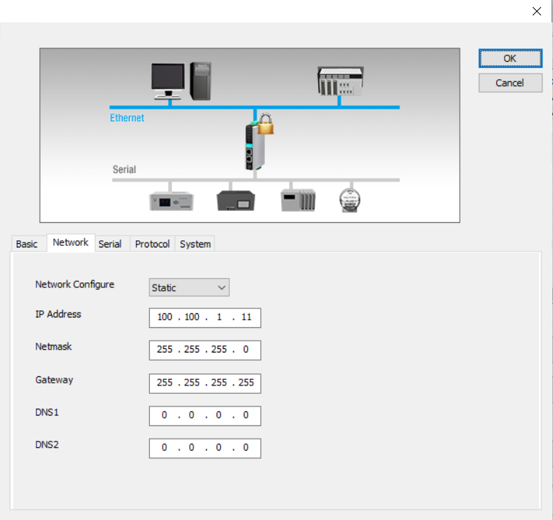
Task: Click the IP Address label
Action: (x=58, y=314)
